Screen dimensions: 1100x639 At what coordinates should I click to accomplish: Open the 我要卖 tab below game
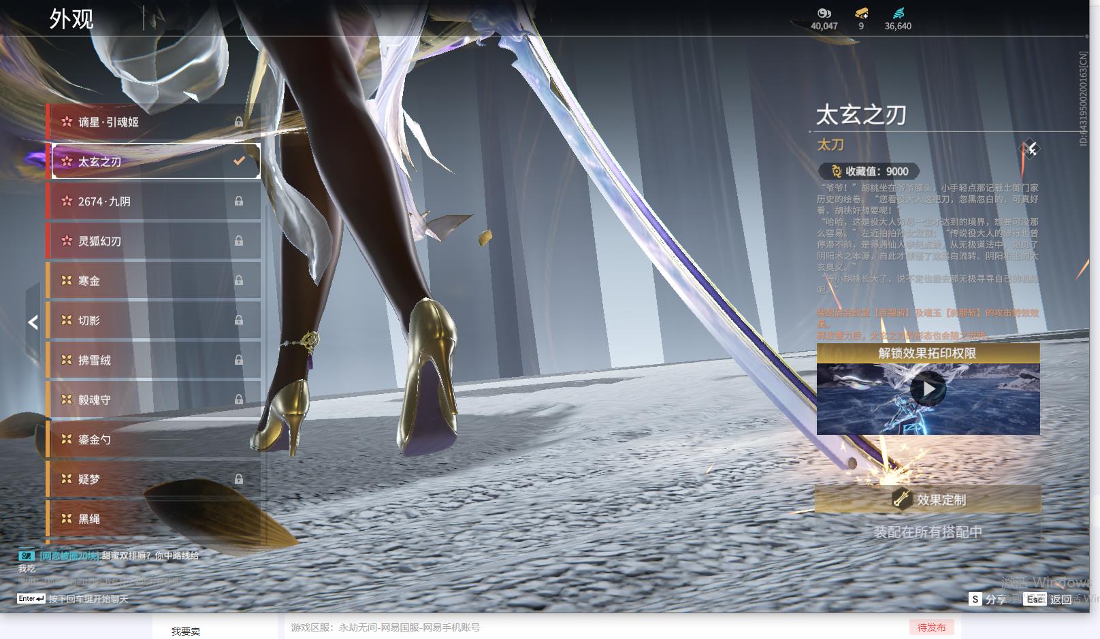point(186,631)
